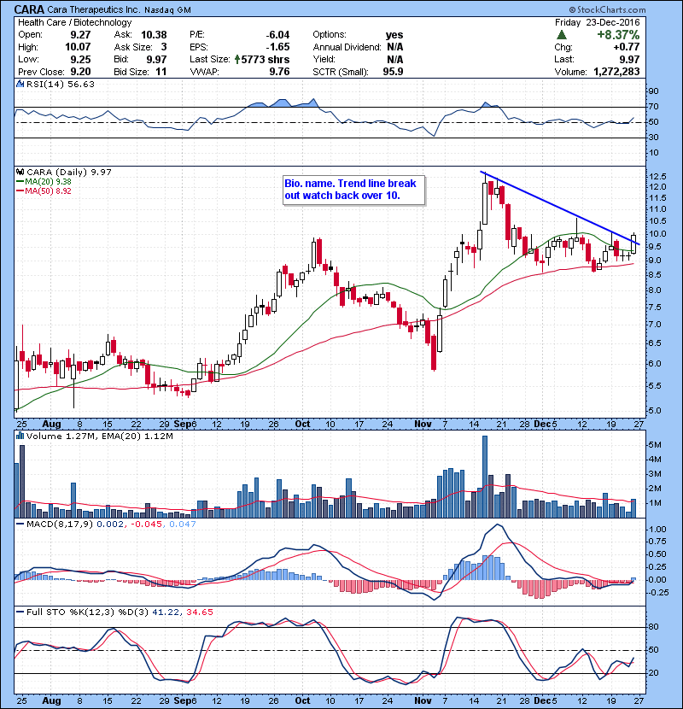Click the Ask 10.38 value
This screenshot has height=709, width=683.
154,35
